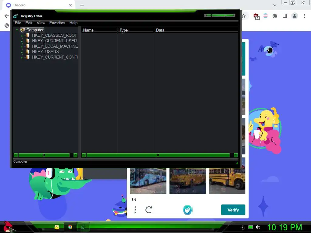Image resolution: width=311 pixels, height=233 pixels.
Task: Open the Chrome three-dot menu
Action: 304,16
